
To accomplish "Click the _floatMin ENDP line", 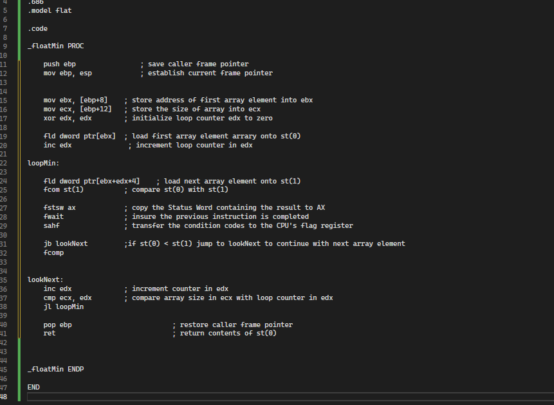I will click(55, 368).
